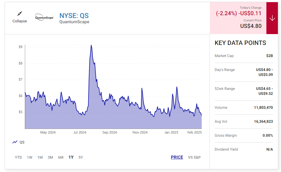This screenshot has width=281, height=172.
Task: Collapse the stock chart panel
Action: pyautogui.click(x=20, y=17)
